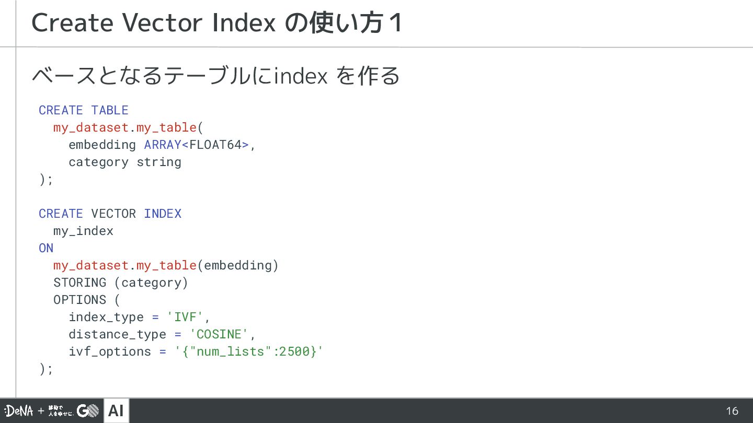The image size is (753, 423).
Task: Click "my_dataset.my_table(" under CREATE TABLE
Action: pos(128,127)
